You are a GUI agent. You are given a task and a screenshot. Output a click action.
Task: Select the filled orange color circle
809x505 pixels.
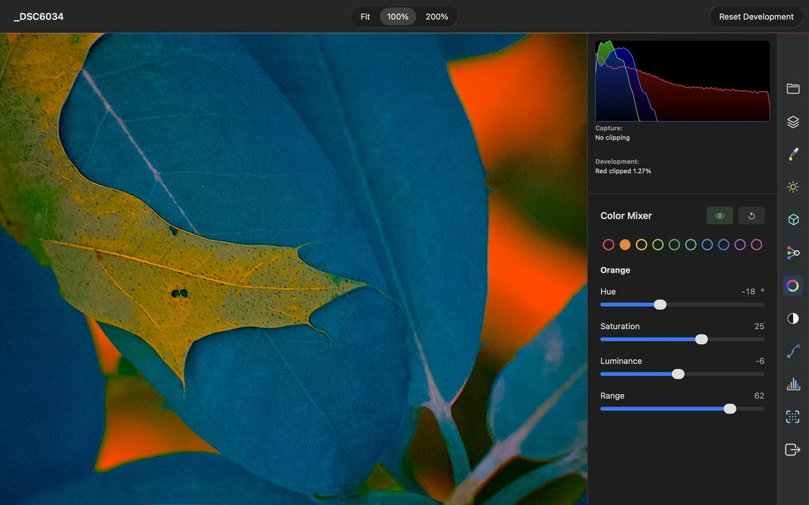(x=625, y=245)
